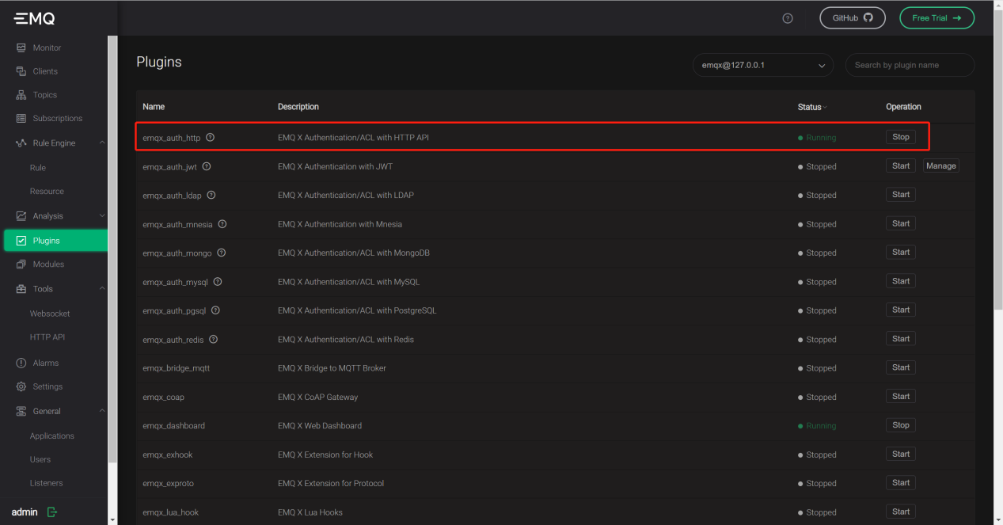Click the Free Trial button
1003x525 pixels.
937,18
